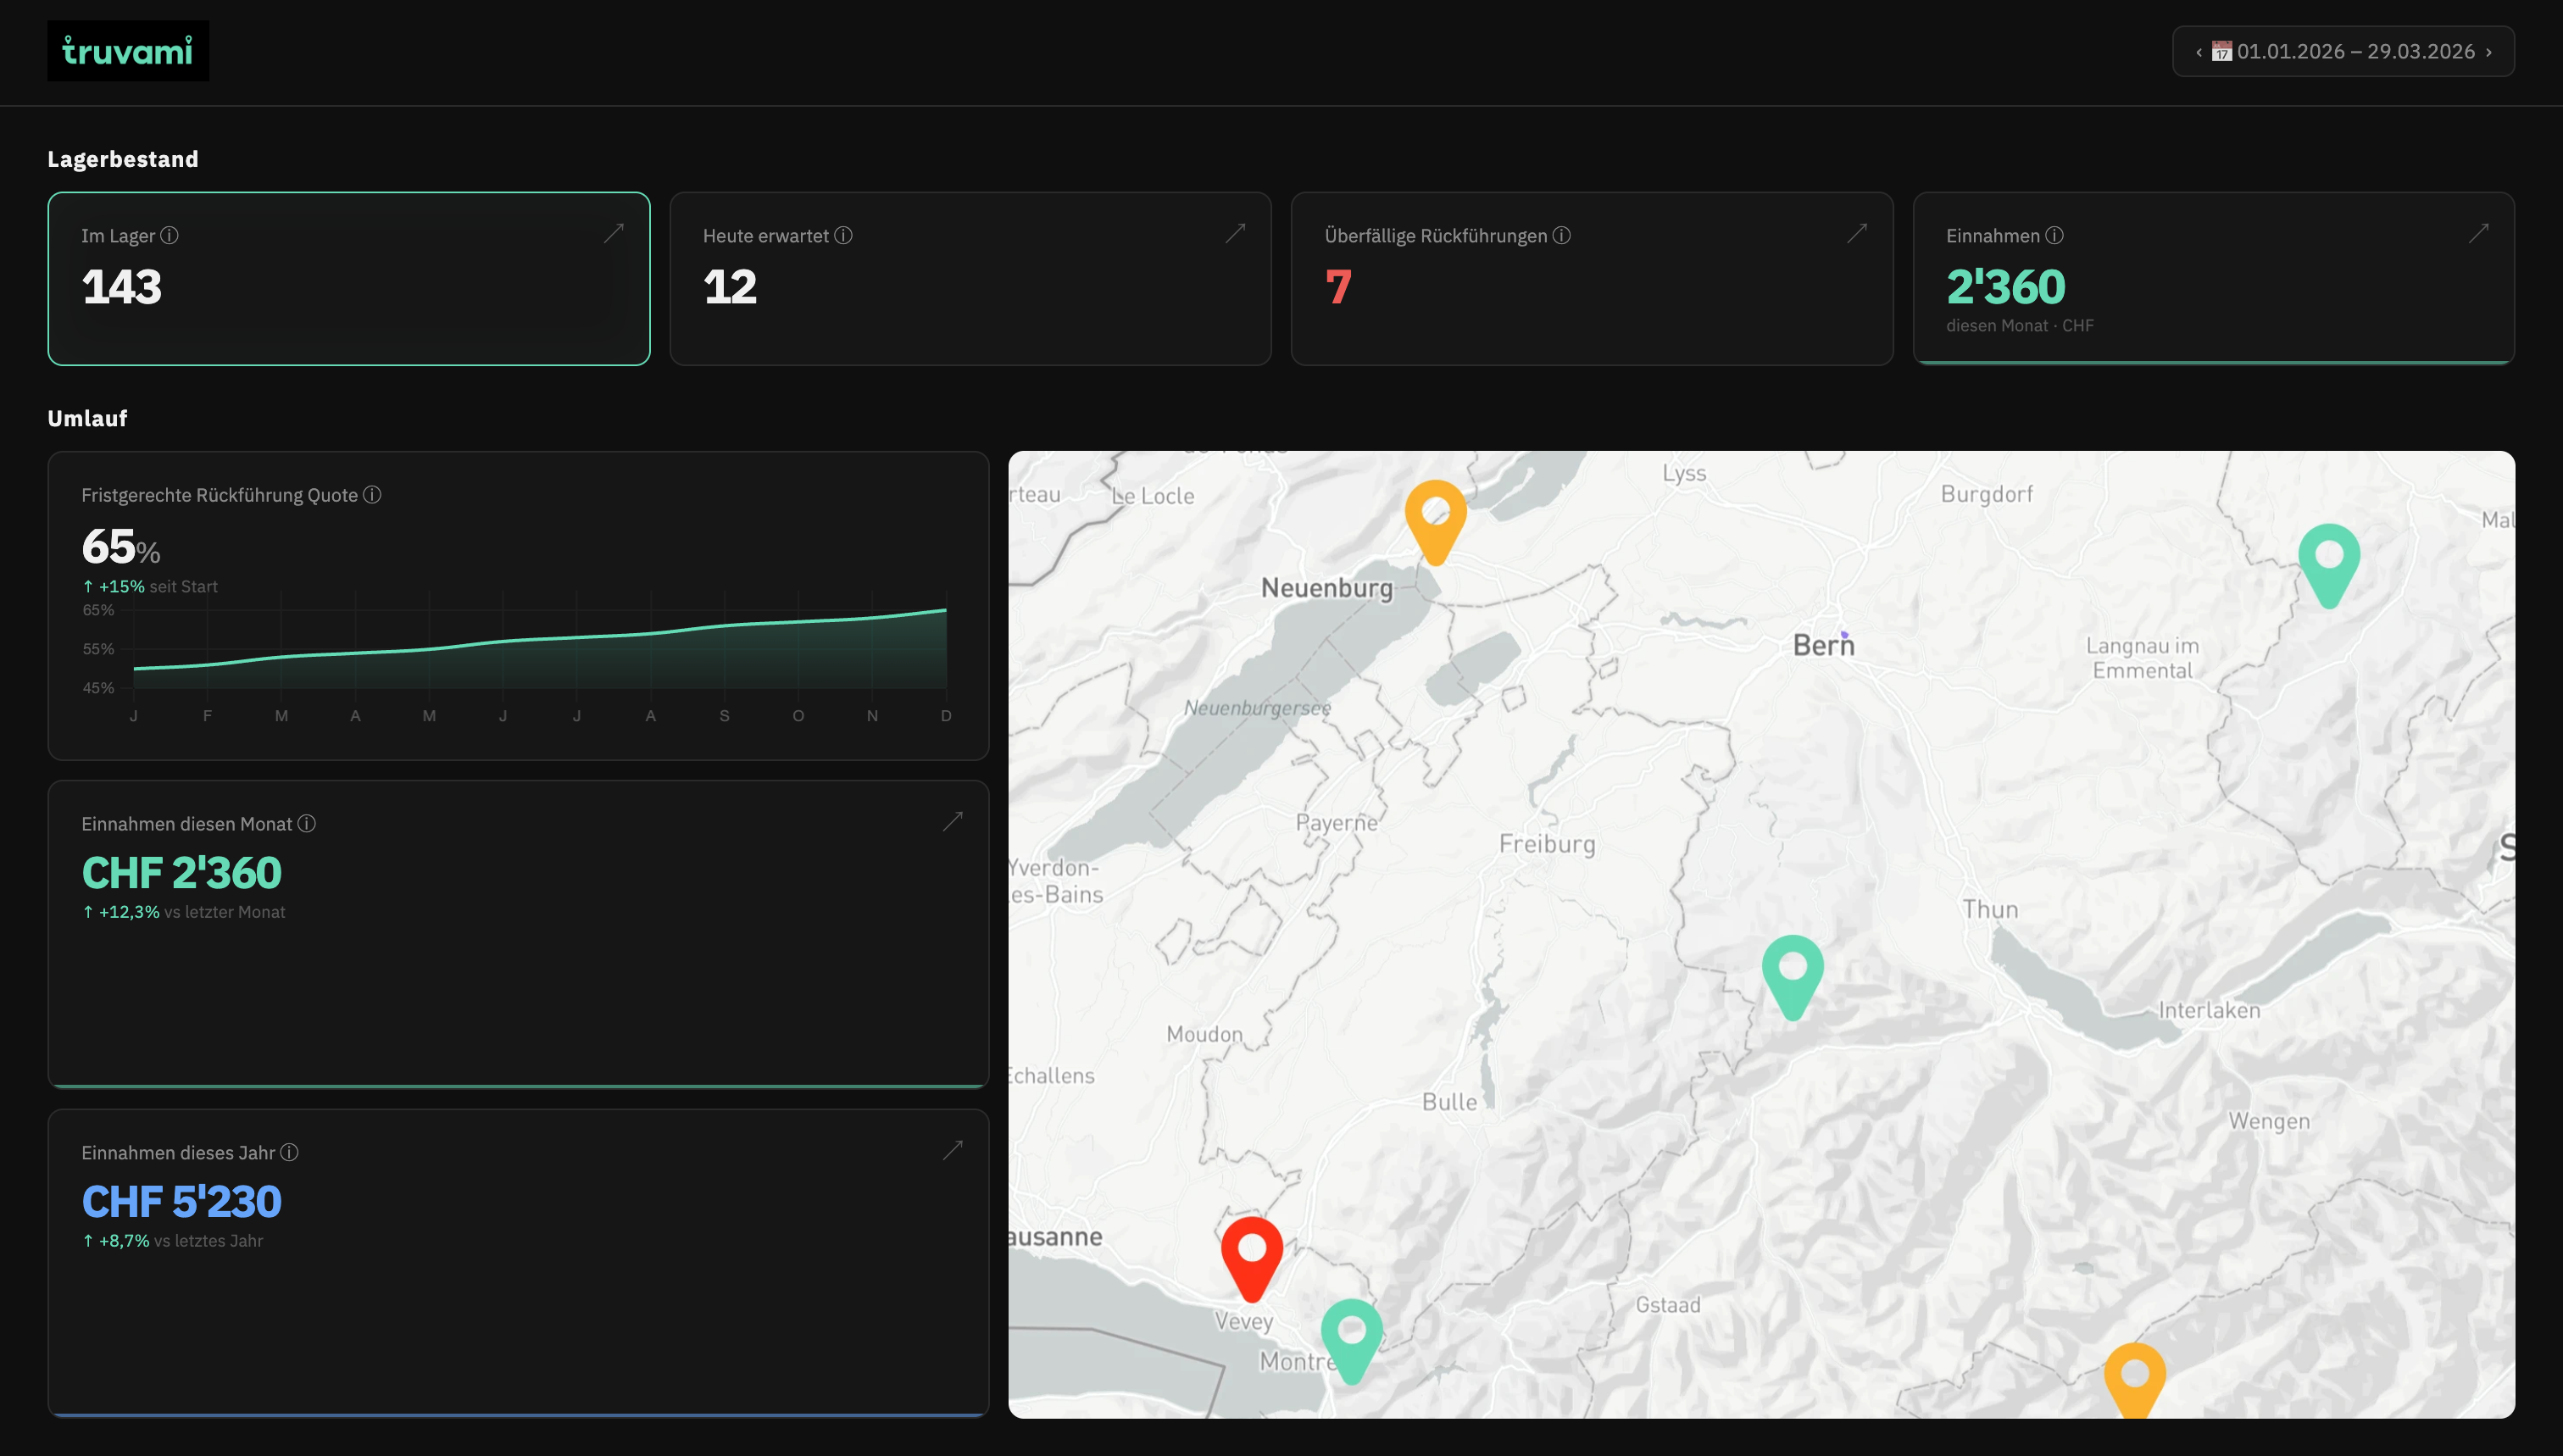This screenshot has width=2563, height=1456.
Task: Open the Einnahmen card arrow icon
Action: 2478,234
